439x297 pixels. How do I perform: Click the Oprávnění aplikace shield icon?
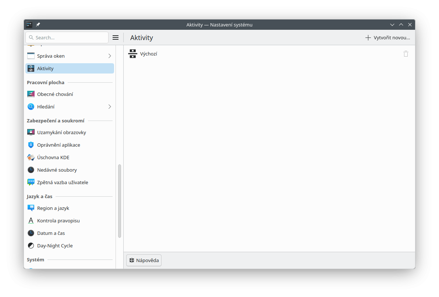tap(31, 145)
